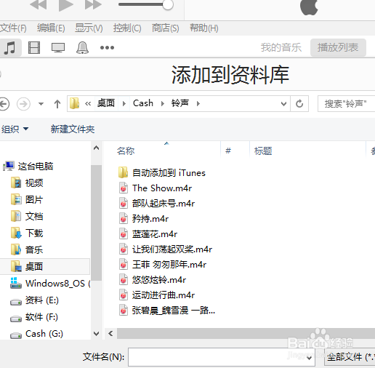Viewport: 375px width, 368px height.
Task: Select Cash (G:) drive in navigation tree
Action: (36, 334)
